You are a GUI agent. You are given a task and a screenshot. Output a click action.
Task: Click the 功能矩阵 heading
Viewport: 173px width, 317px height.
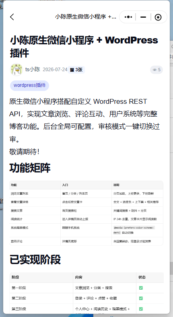[x=30, y=168]
